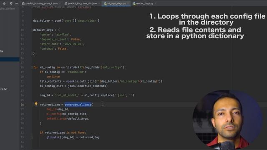Click the continue keyword on line 20
This screenshot has height=150, width=267.
coord(53,77)
